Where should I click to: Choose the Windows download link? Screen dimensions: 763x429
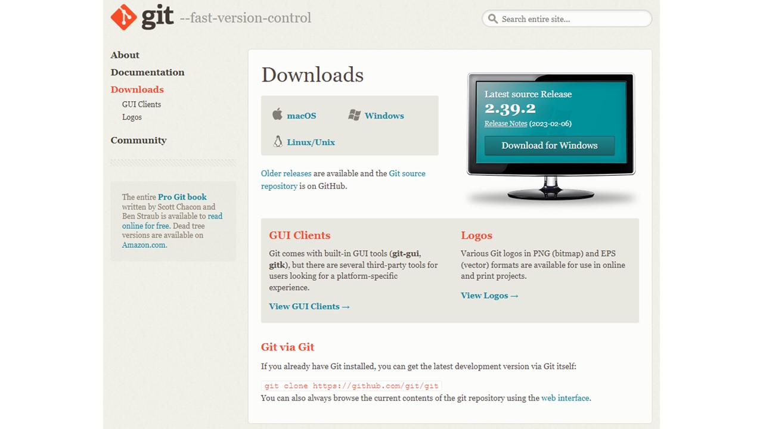point(384,116)
